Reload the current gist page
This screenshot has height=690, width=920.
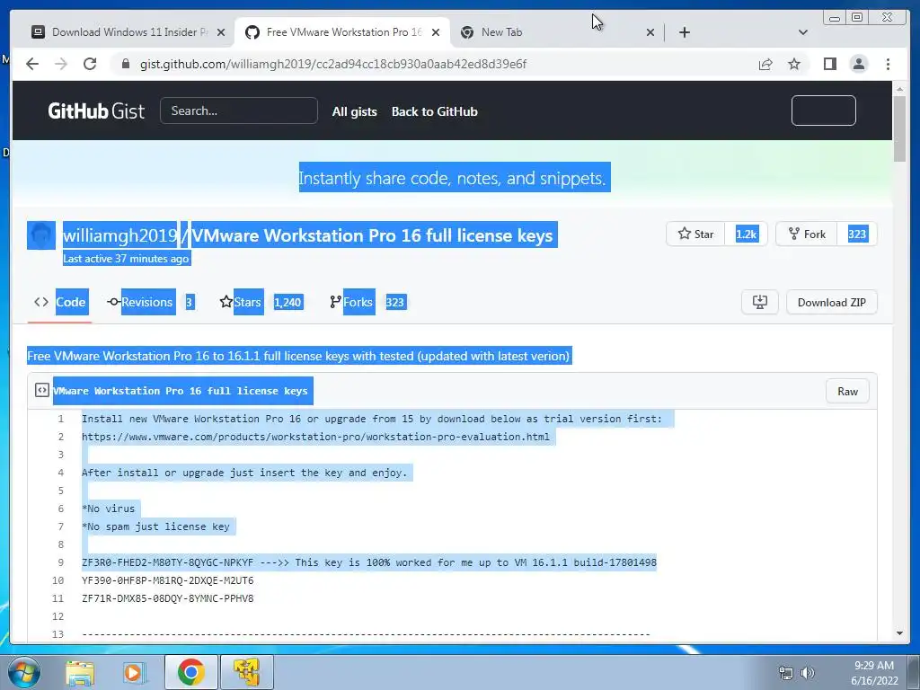pyautogui.click(x=90, y=64)
